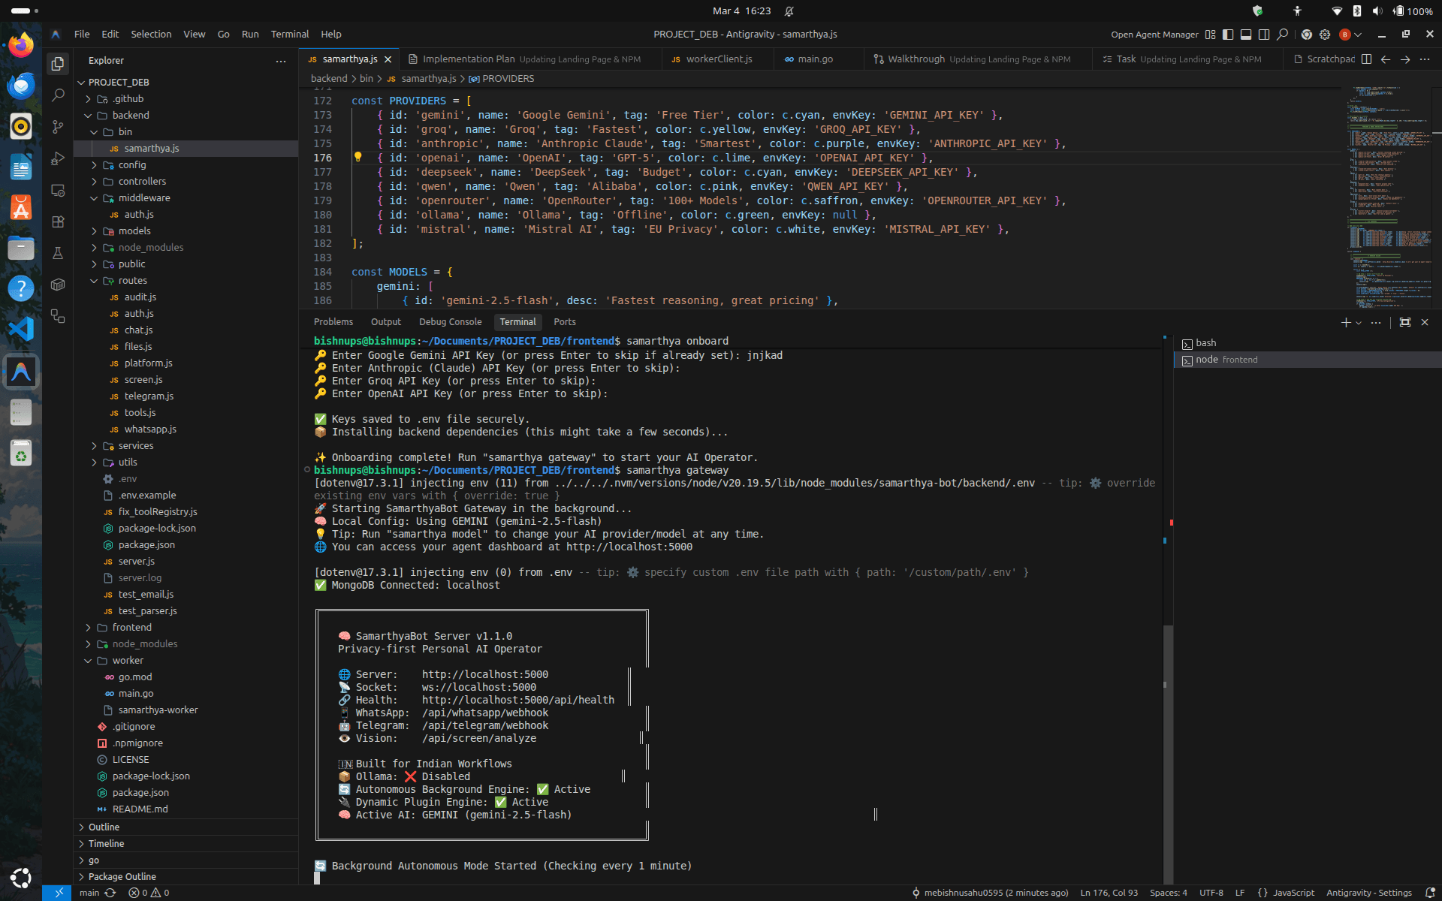Launch Firefox from the dock
Image resolution: width=1442 pixels, height=901 pixels.
coord(20,44)
